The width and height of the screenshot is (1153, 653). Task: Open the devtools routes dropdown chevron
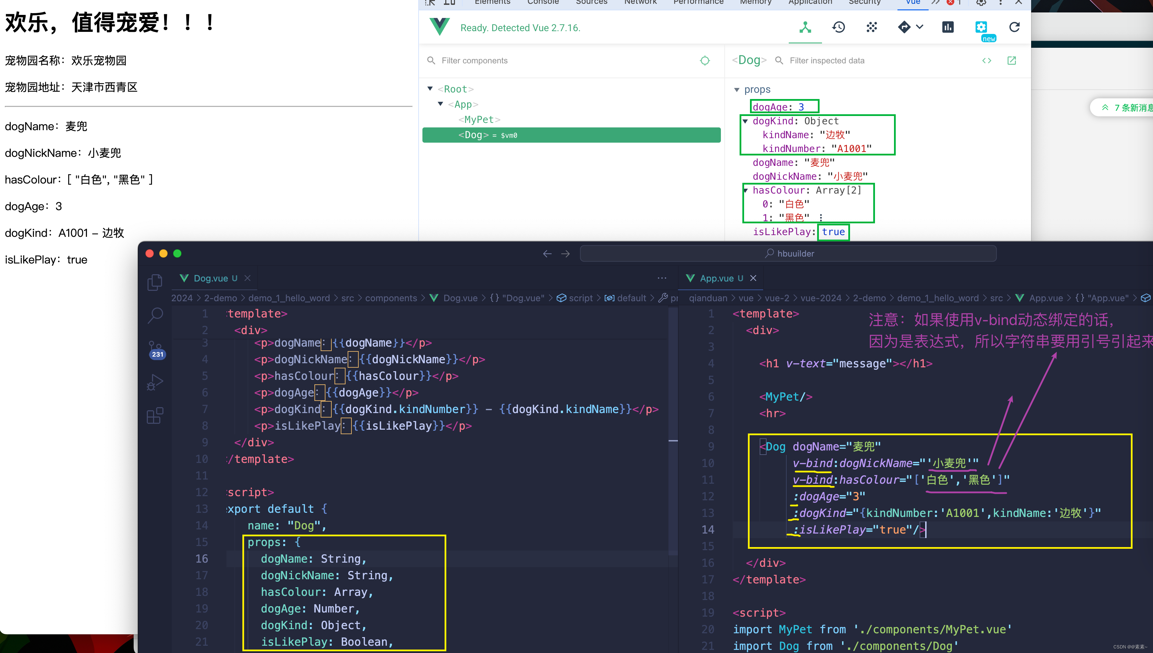tap(920, 27)
